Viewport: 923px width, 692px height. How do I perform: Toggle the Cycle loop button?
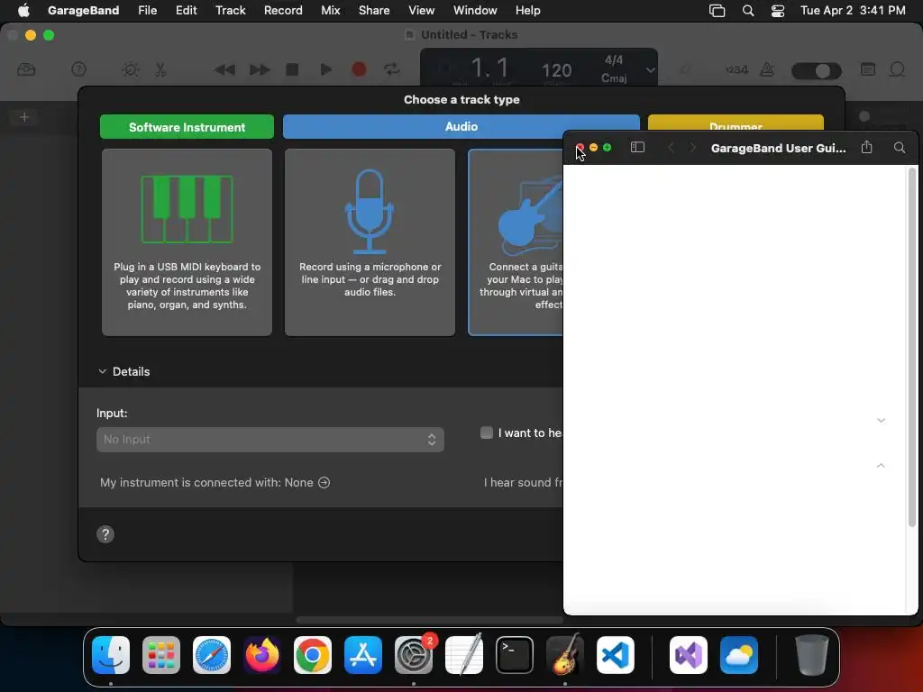(391, 70)
